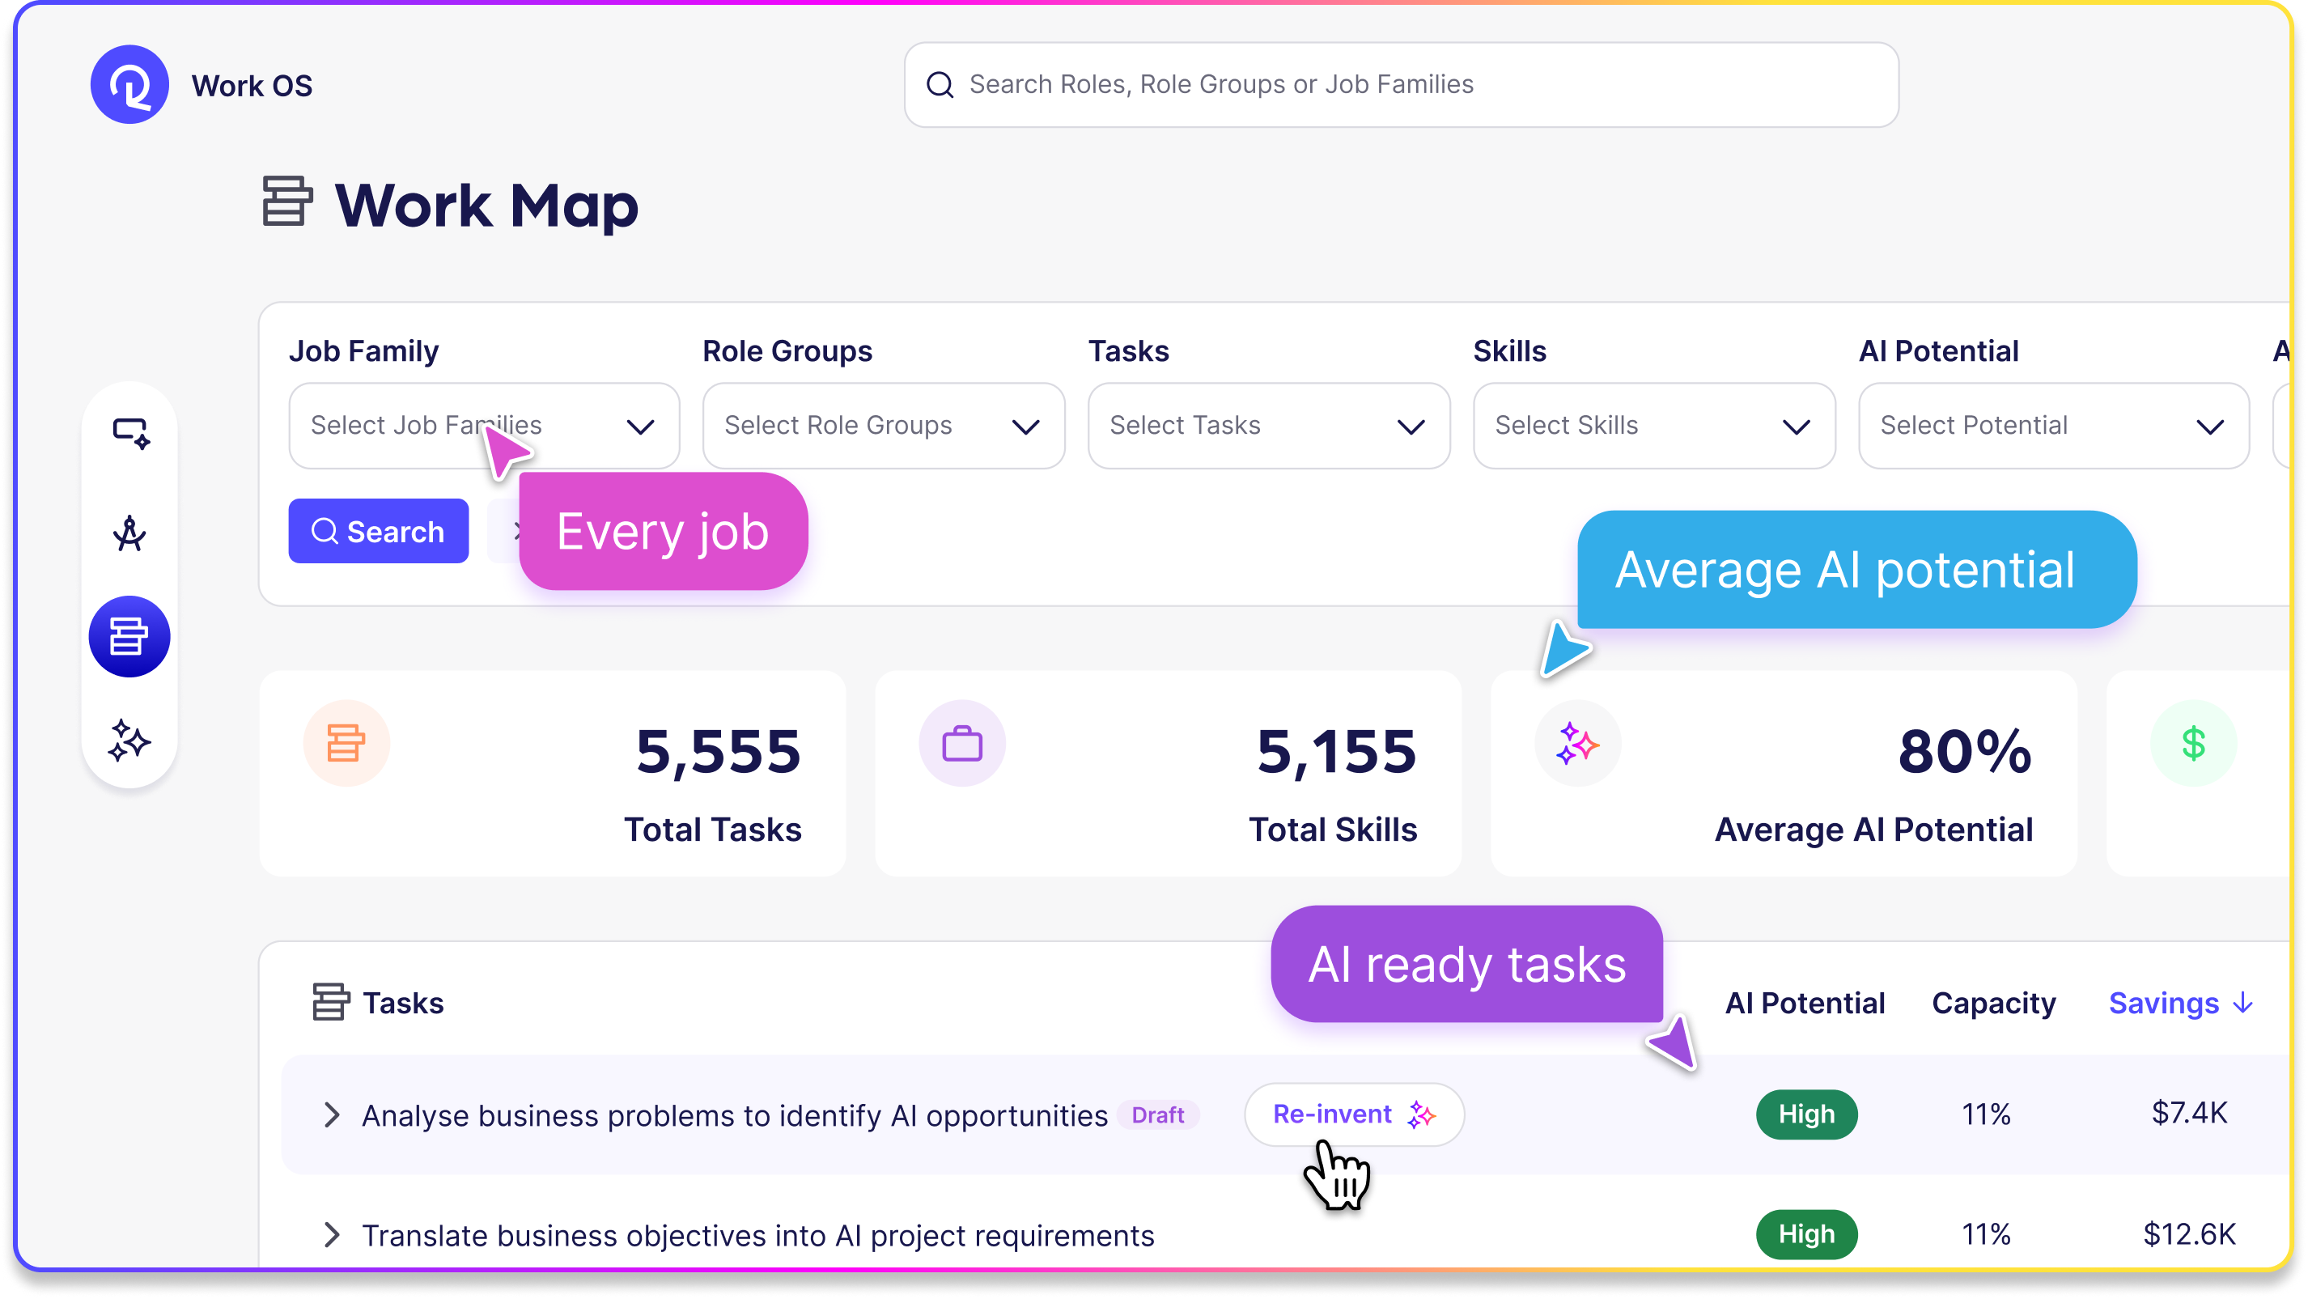Click the 11% capacity in Analyse row

(x=1987, y=1114)
